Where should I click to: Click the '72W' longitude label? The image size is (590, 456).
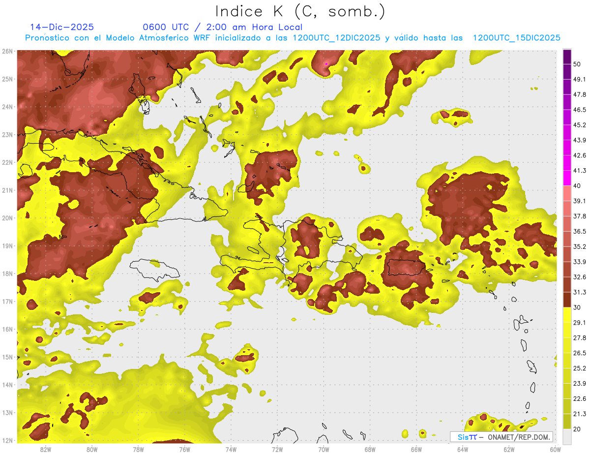[x=277, y=450]
